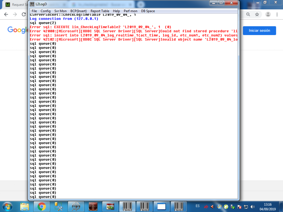The height and width of the screenshot is (212, 283).
Task: Open the Perf mon menu
Action: coord(130,11)
